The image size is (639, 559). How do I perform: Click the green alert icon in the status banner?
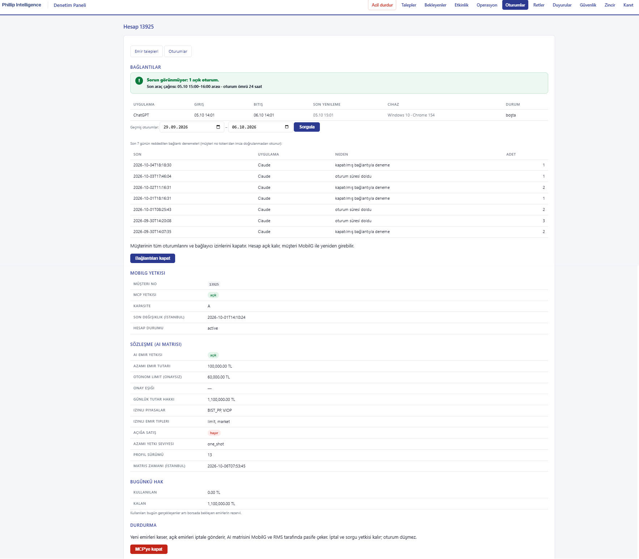139,80
